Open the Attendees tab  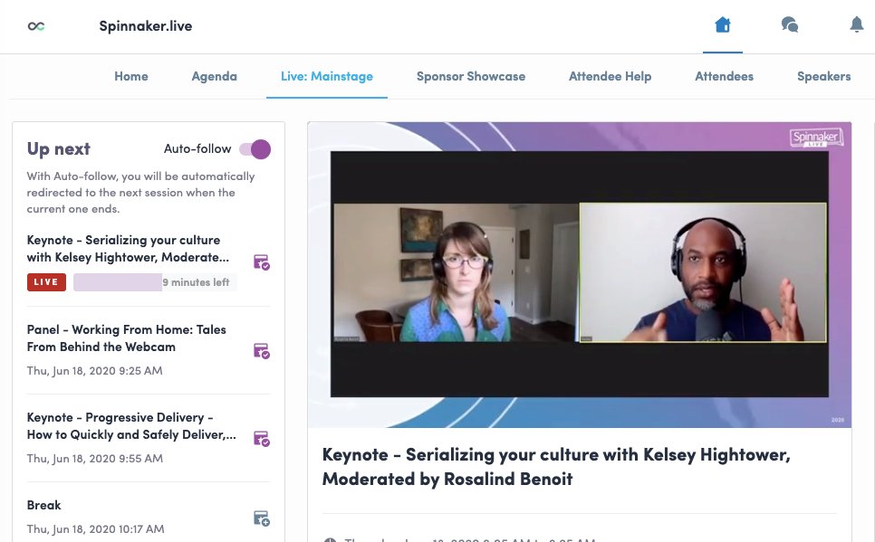tap(724, 76)
